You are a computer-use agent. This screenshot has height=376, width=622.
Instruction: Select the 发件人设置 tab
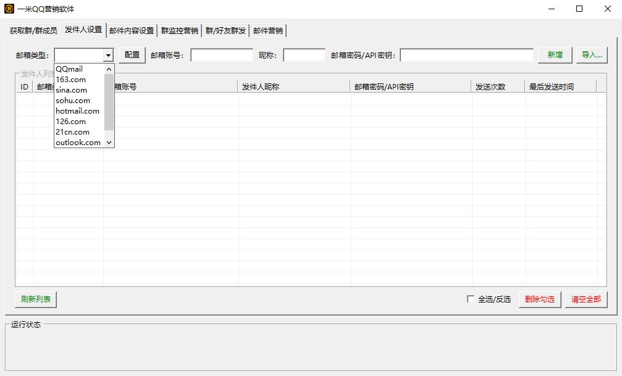point(83,30)
